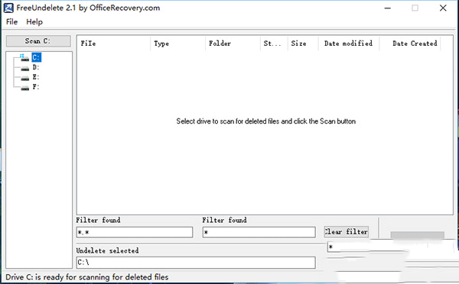This screenshot has height=284, width=459.
Task: Click the first filter field containing *.*
Action: [135, 232]
